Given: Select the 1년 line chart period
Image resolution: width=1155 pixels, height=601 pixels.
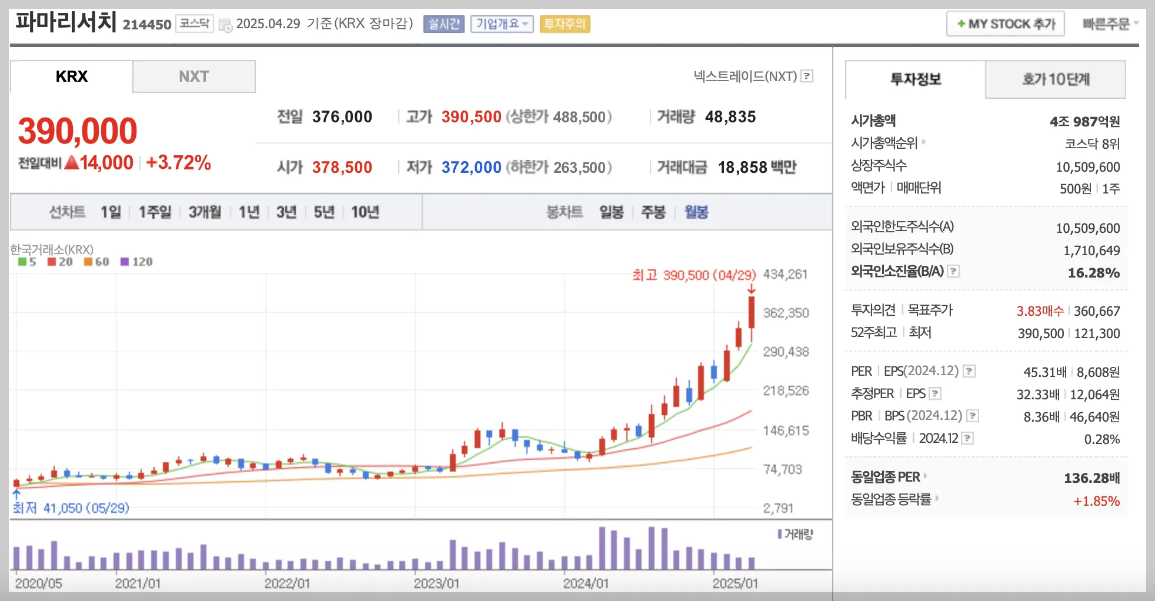Looking at the screenshot, I should 249,212.
